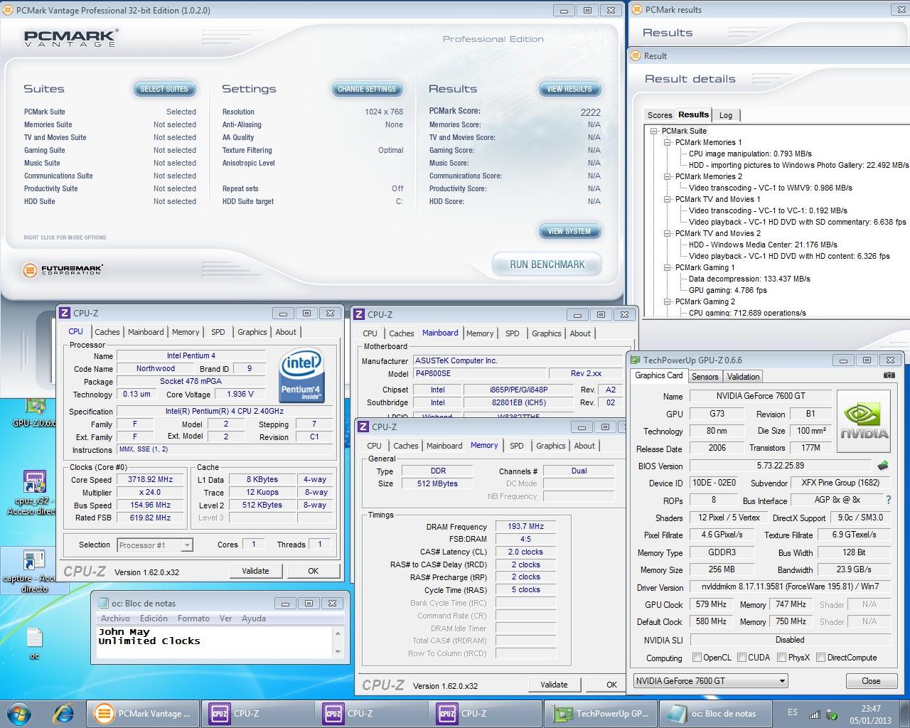Screen dimensions: 910x728
Task: Switch to the Log tab in Result details
Action: tap(726, 115)
